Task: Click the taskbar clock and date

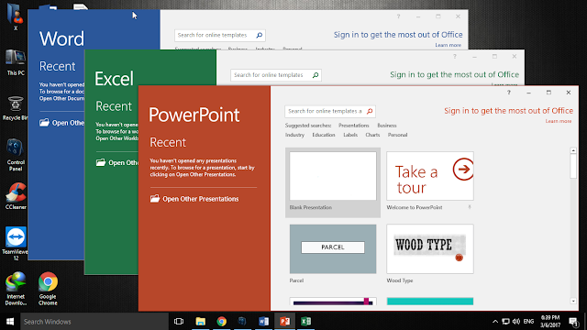Action: (550, 322)
